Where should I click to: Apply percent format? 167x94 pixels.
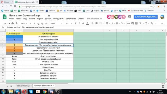[x=34, y=23]
